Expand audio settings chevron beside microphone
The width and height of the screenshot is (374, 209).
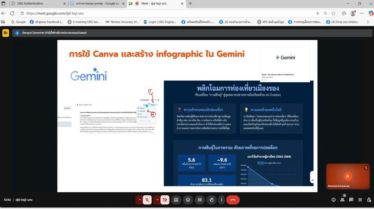pyautogui.click(x=140, y=200)
